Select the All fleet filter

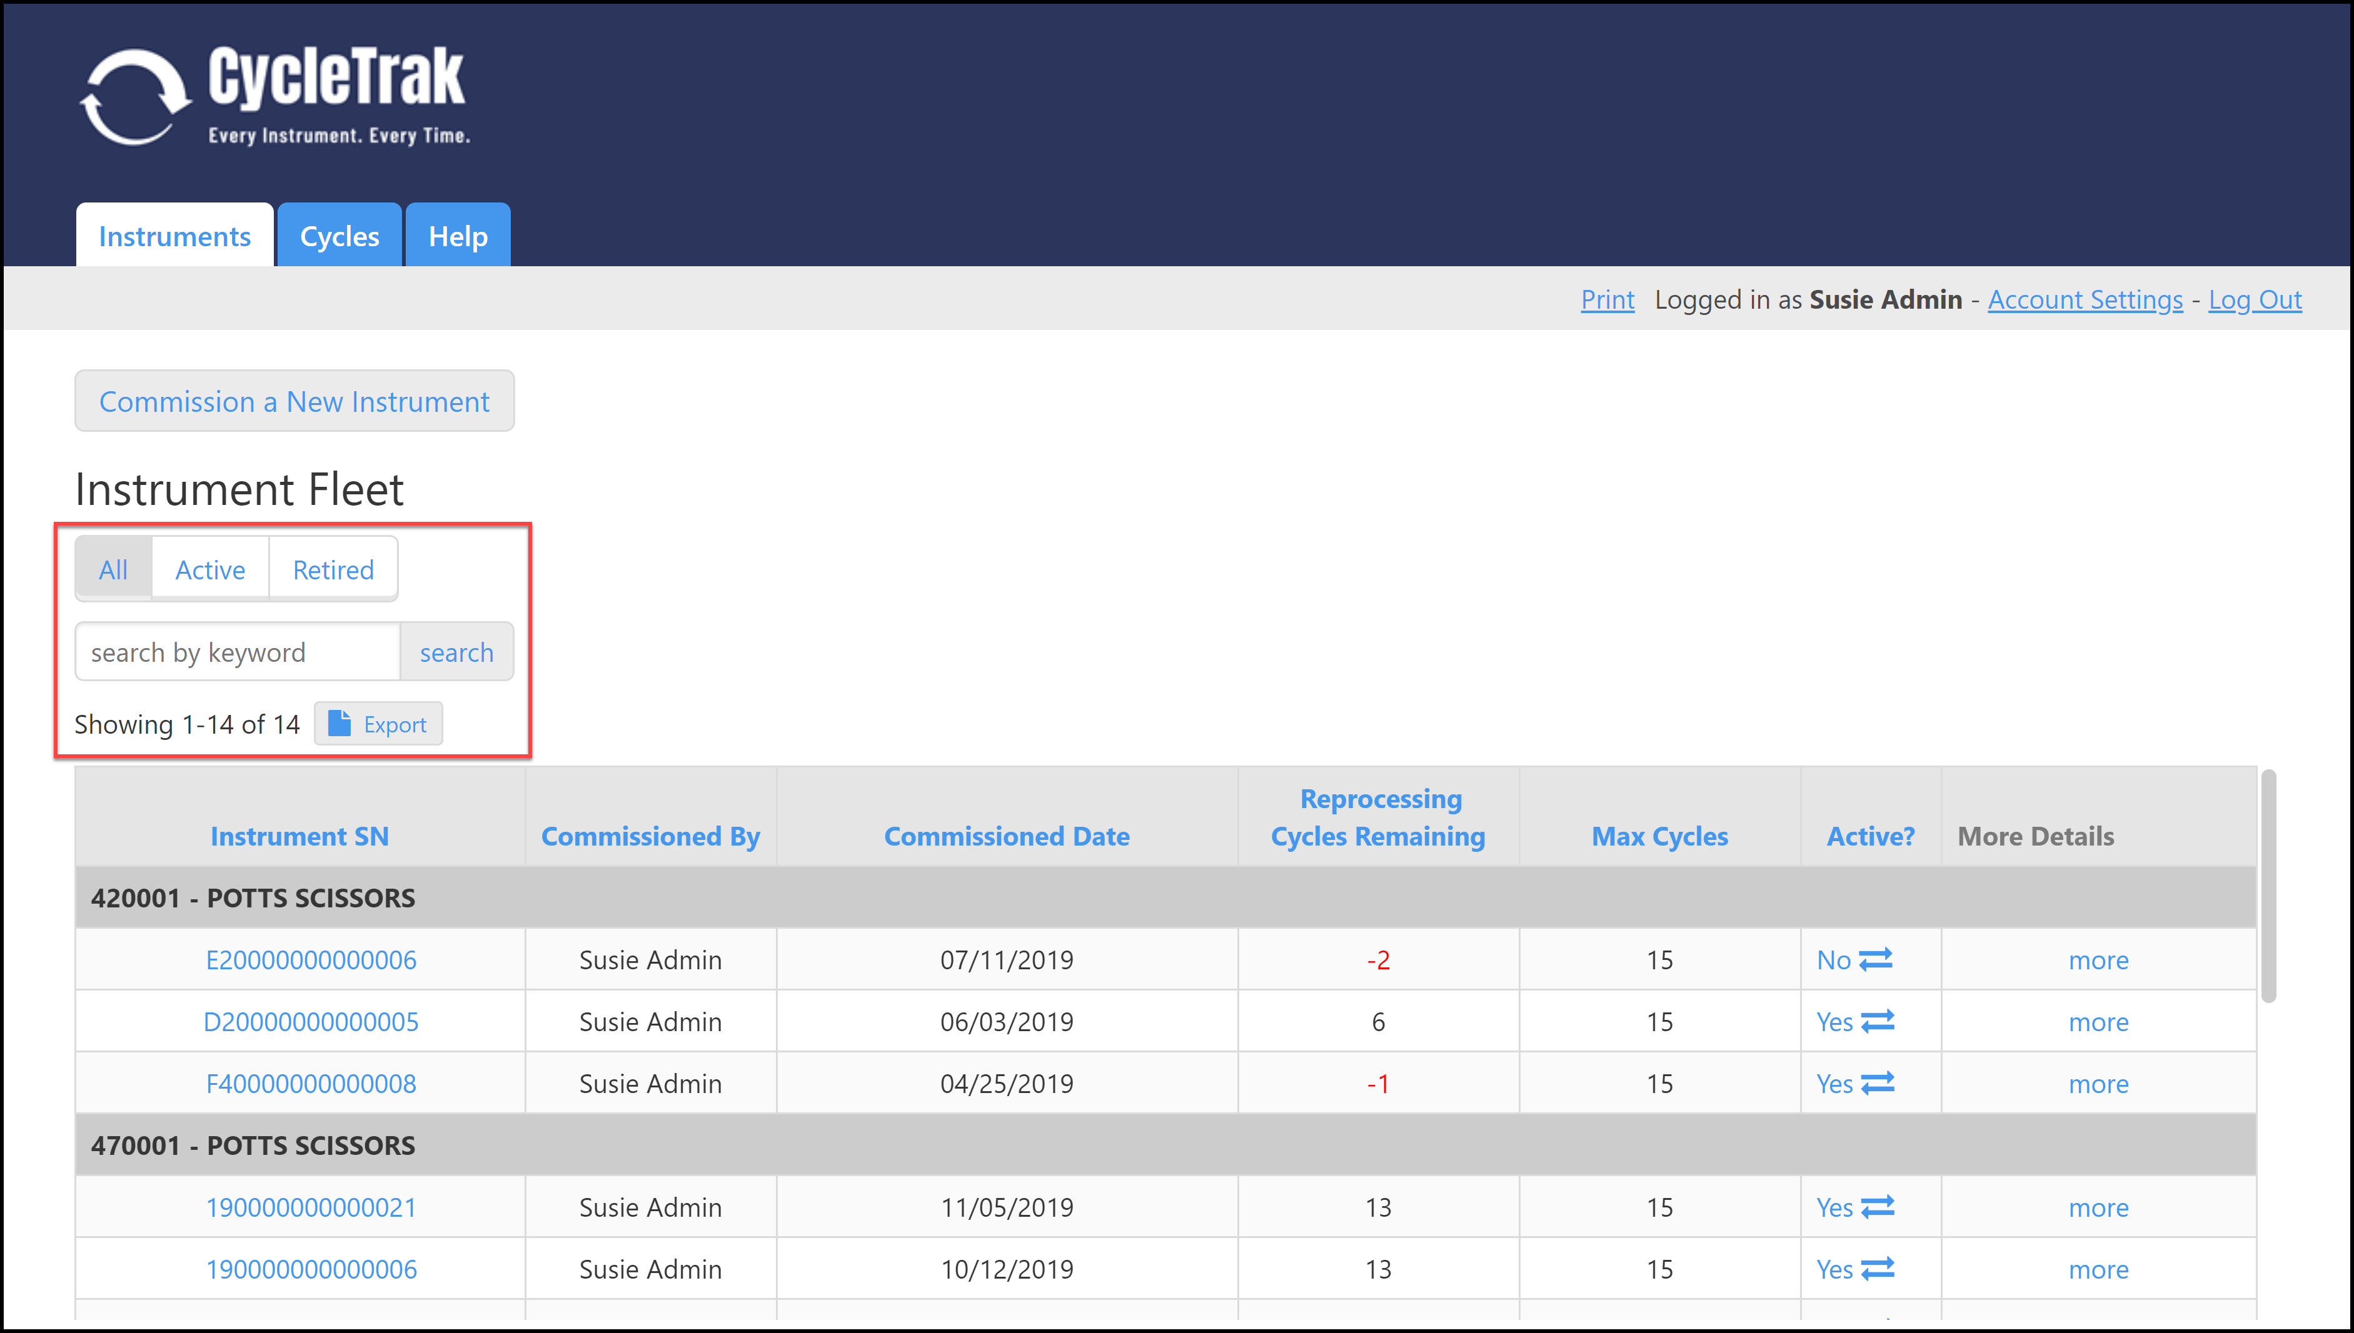click(x=114, y=569)
